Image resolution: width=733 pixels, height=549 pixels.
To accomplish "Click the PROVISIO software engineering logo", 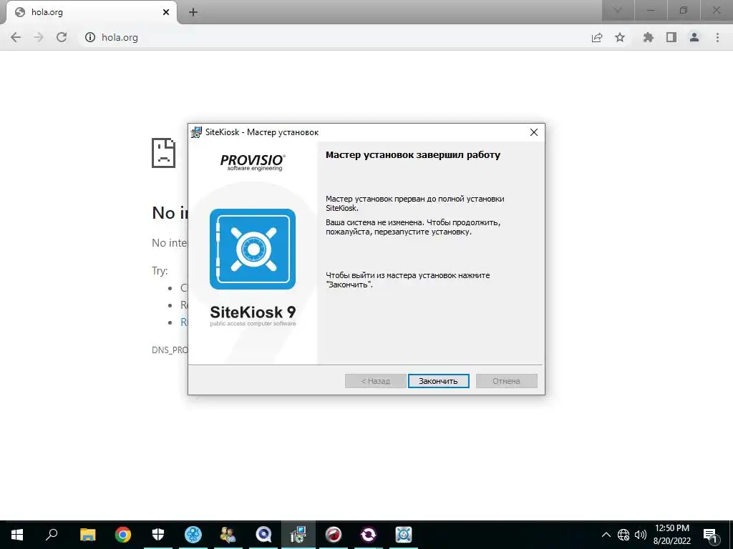I will click(253, 162).
